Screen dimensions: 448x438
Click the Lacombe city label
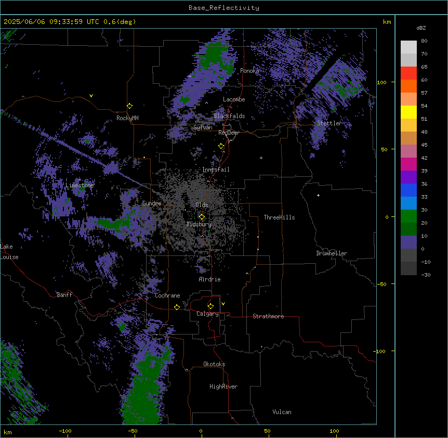(x=234, y=99)
